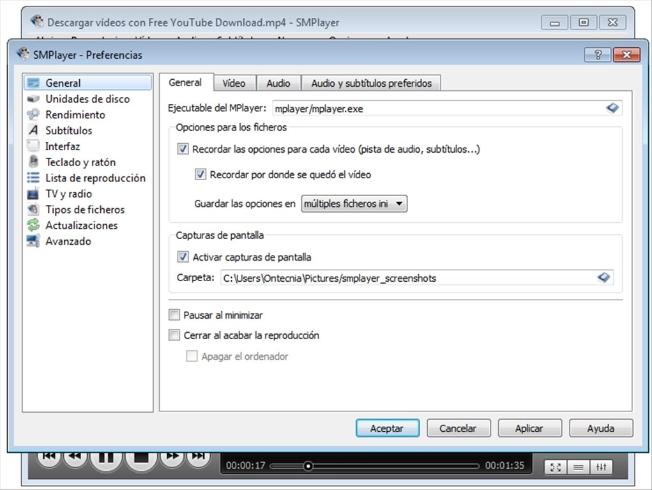Open Guardar las opciones en dropdown
Viewport: 652px width, 490px height.
pos(354,203)
